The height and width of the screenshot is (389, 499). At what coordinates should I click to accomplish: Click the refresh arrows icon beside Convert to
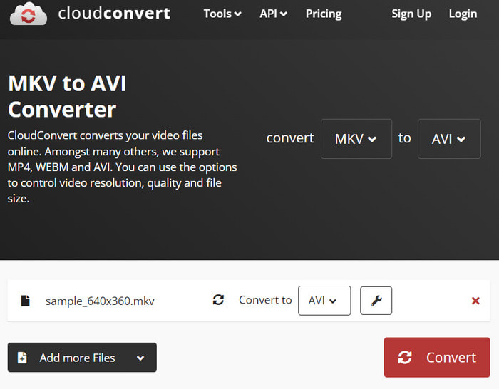(x=218, y=300)
